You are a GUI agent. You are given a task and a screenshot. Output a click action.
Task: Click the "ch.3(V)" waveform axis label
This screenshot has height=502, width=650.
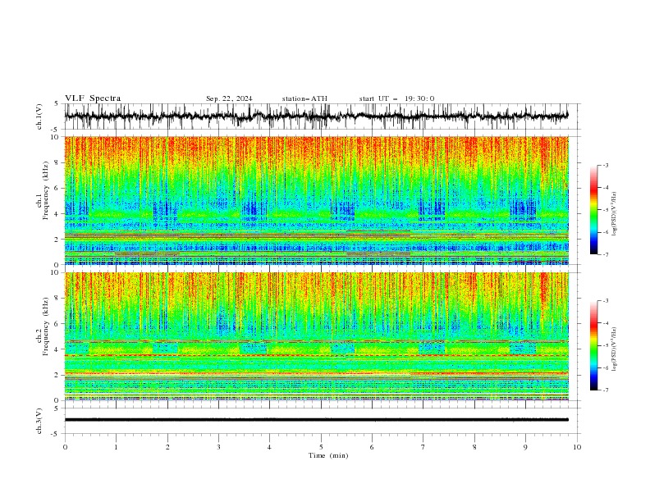39,421
